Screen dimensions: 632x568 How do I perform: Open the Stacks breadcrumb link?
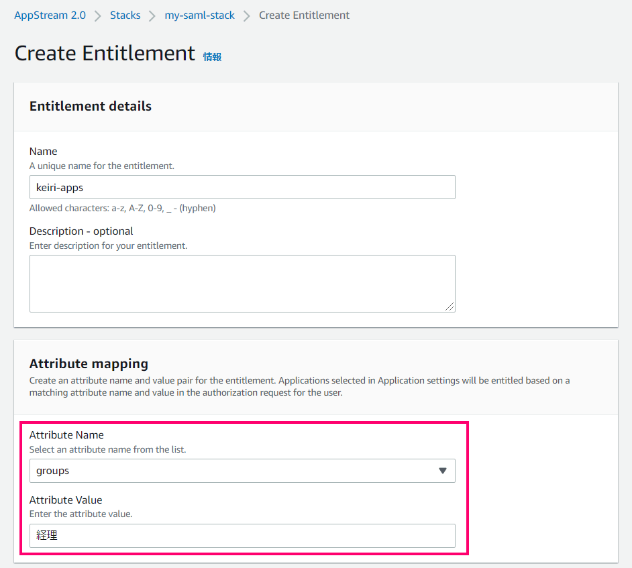(x=125, y=15)
